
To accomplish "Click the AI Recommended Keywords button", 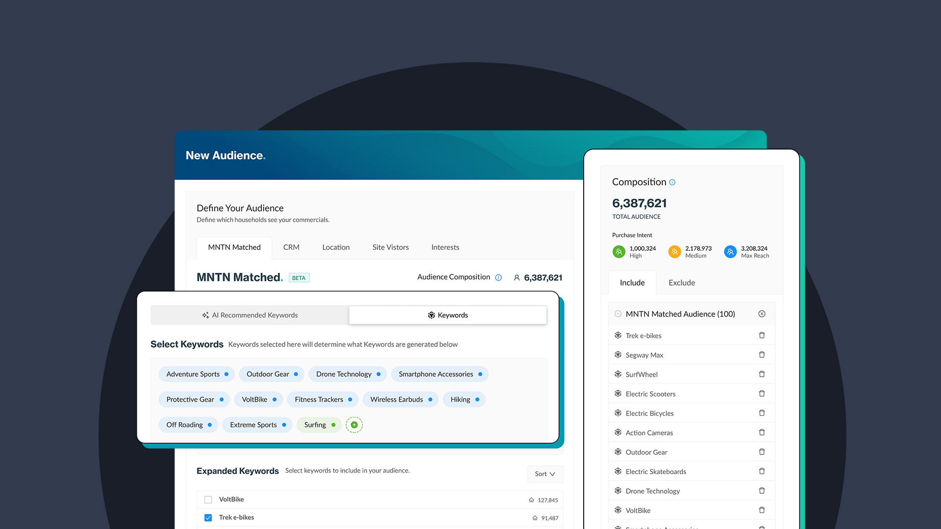I will (249, 315).
